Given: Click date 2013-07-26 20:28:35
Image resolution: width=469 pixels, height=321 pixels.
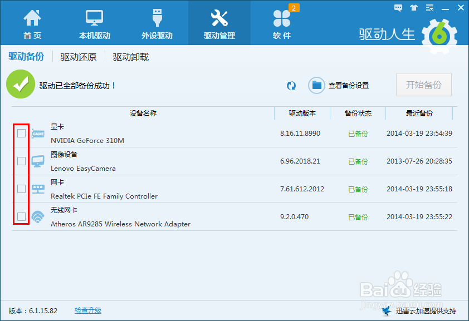Looking at the screenshot, I should pos(419,161).
